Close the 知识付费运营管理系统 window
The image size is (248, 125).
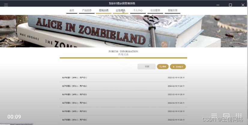243,5
